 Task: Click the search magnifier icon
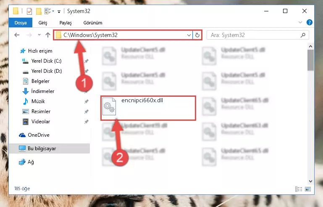pyautogui.click(x=303, y=35)
